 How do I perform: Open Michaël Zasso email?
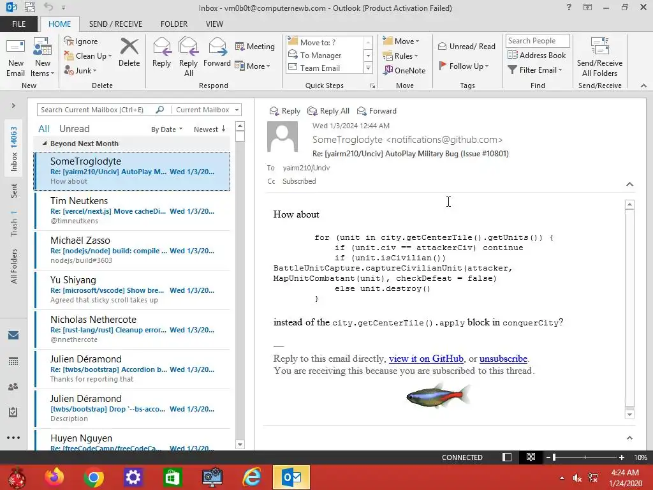click(132, 250)
